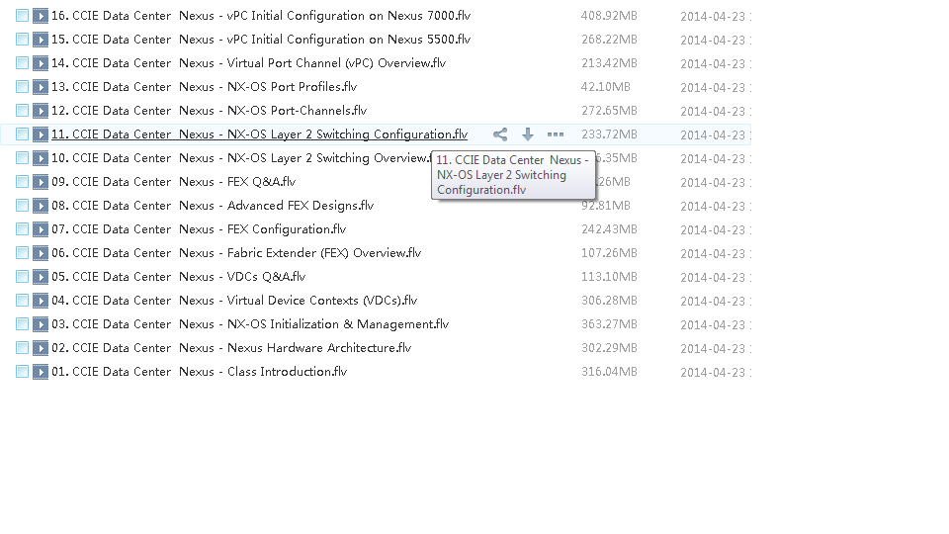This screenshot has width=949, height=534.
Task: Open file 15. vPC Initial Configuration on Nexus 5500.flv
Action: (261, 40)
